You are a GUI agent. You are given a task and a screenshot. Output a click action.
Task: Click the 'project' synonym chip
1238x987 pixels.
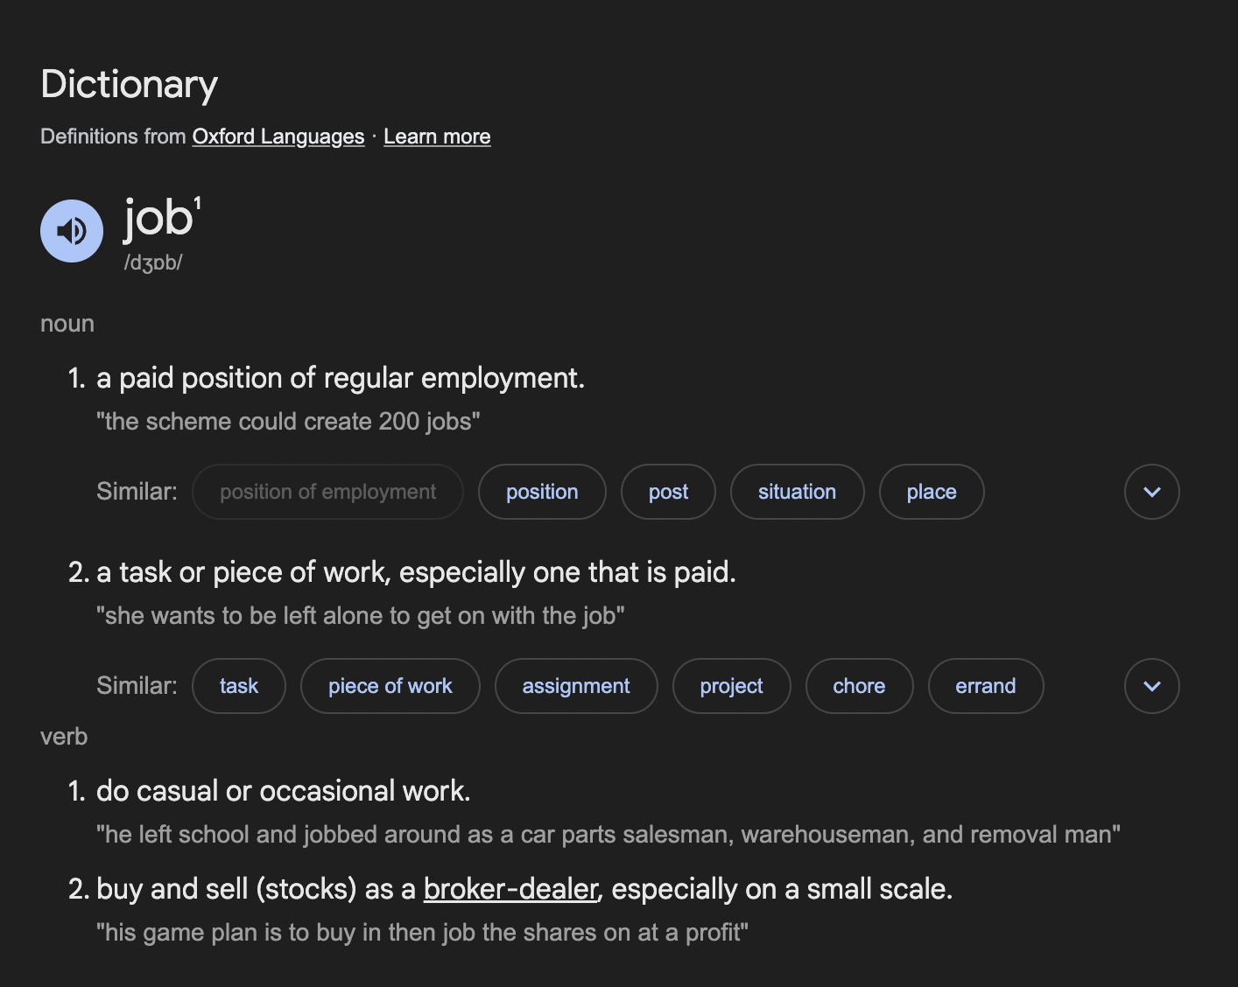tap(731, 686)
